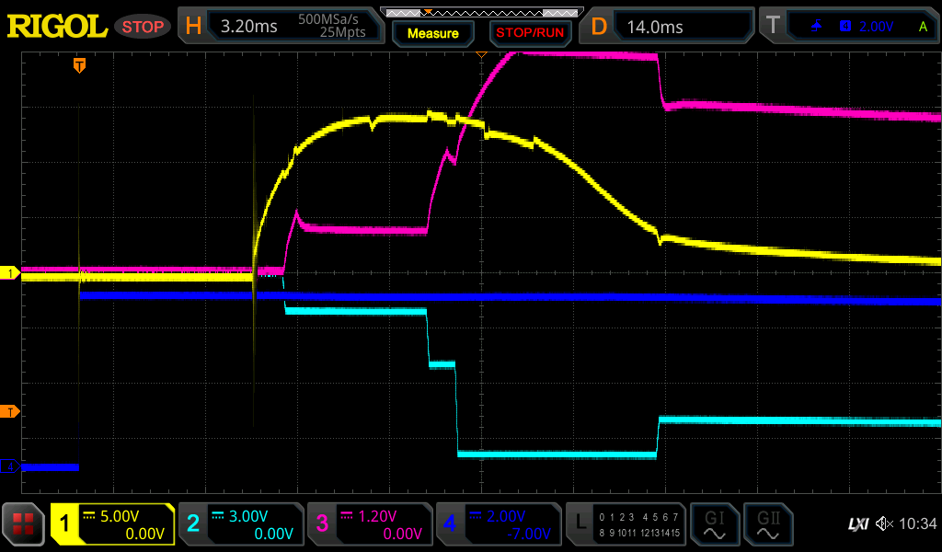Click the orange trigger position marker
Screen dimensions: 942x552
coord(80,65)
